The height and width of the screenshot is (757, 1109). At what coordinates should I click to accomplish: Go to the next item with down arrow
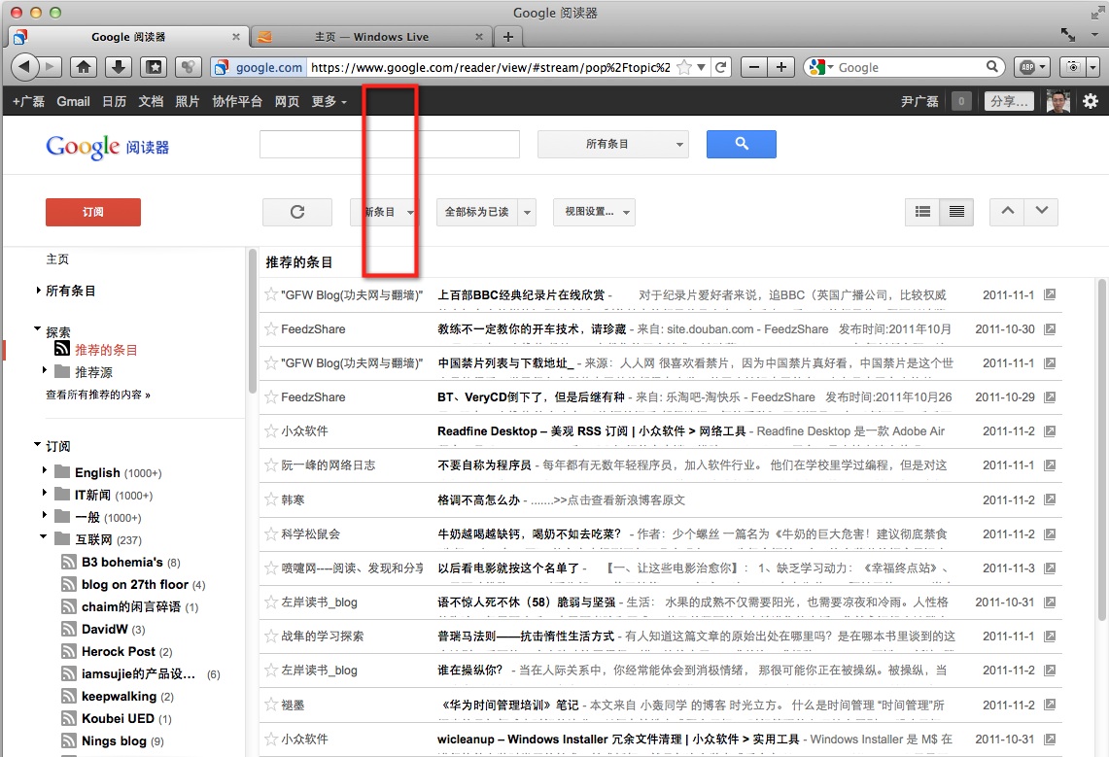pos(1041,211)
